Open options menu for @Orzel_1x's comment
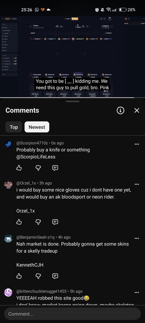145x323 pixels. tap(137, 184)
